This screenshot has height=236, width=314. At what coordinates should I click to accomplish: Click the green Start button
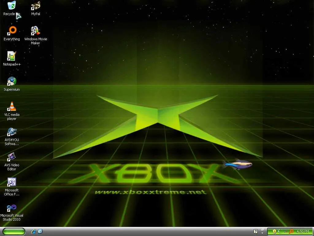coord(14,232)
